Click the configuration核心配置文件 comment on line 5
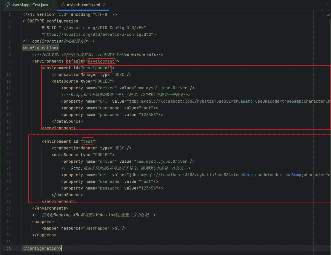Viewport: 331px width, 255px height. coord(58,41)
